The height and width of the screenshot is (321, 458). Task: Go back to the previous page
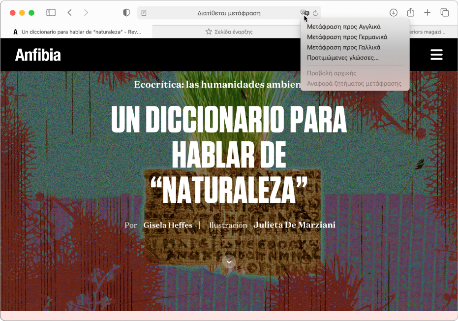tap(69, 13)
